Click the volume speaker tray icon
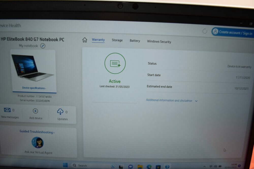Image resolution: width=254 pixels, height=169 pixels. pos(215,166)
